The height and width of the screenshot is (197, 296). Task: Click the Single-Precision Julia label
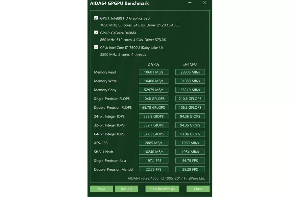110,161
